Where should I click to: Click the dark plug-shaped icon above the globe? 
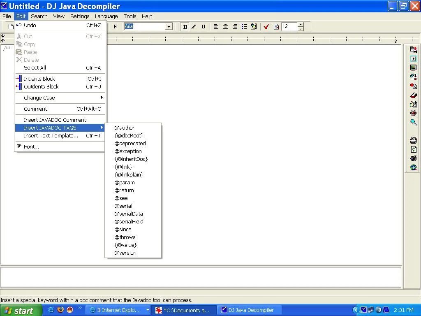click(x=414, y=158)
